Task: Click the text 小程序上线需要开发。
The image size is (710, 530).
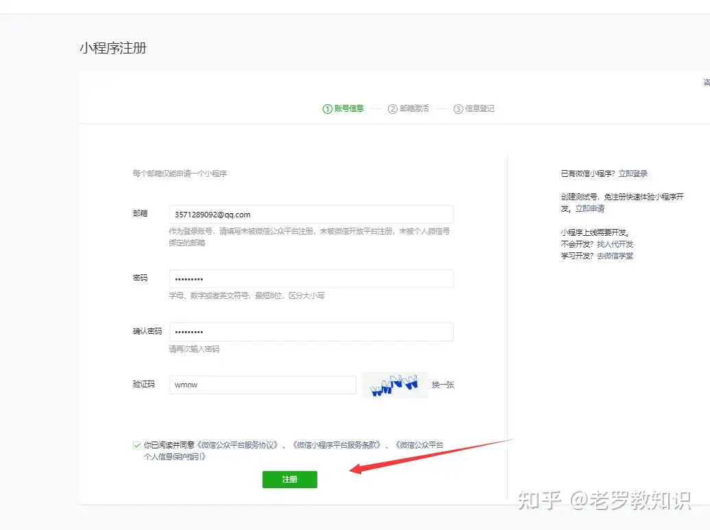Action: tap(595, 232)
